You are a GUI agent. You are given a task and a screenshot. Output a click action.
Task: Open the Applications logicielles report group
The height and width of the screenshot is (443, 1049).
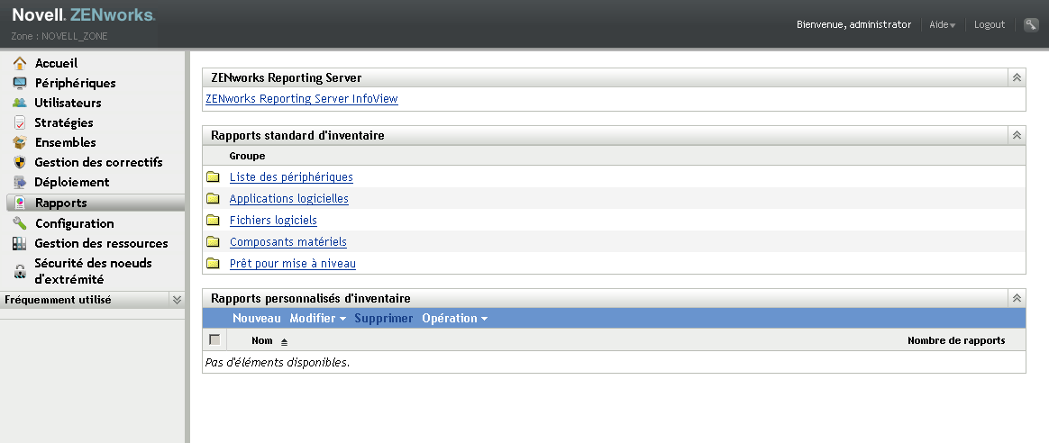pyautogui.click(x=288, y=199)
